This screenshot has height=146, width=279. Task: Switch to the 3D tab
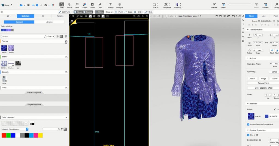tap(43, 16)
